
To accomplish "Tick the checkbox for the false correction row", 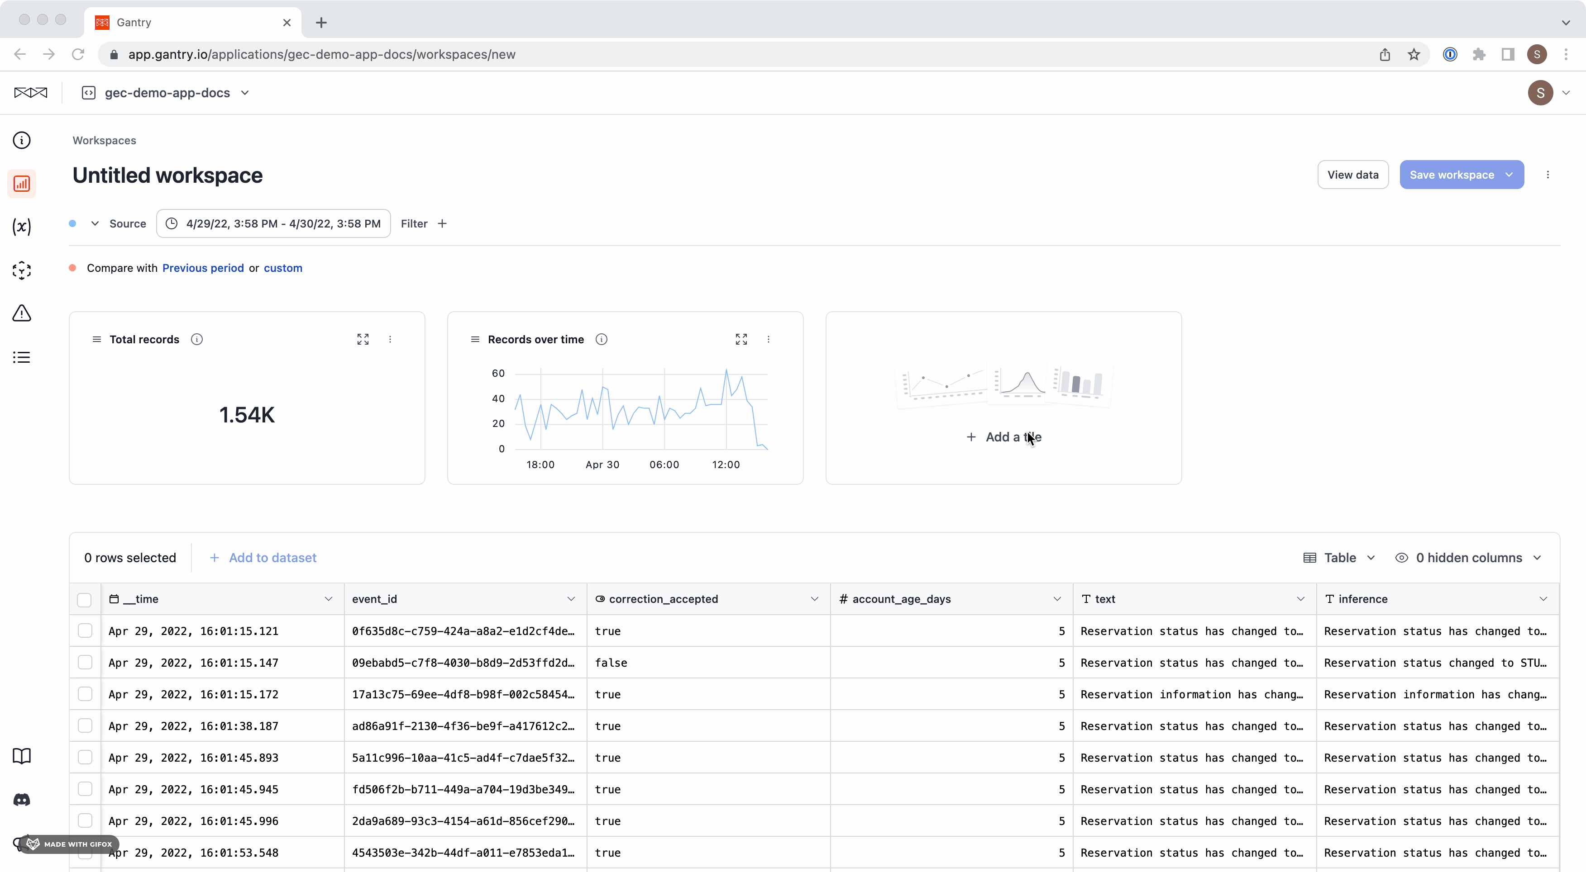I will tap(85, 662).
